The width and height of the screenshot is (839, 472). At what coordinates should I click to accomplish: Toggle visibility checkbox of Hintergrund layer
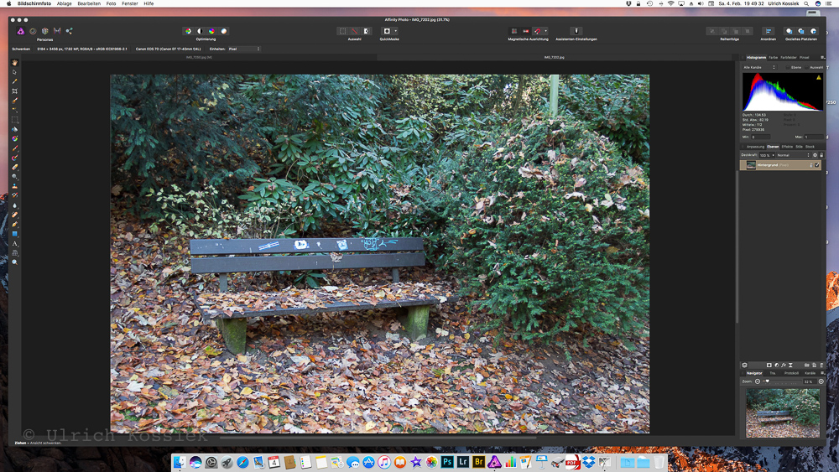click(816, 165)
